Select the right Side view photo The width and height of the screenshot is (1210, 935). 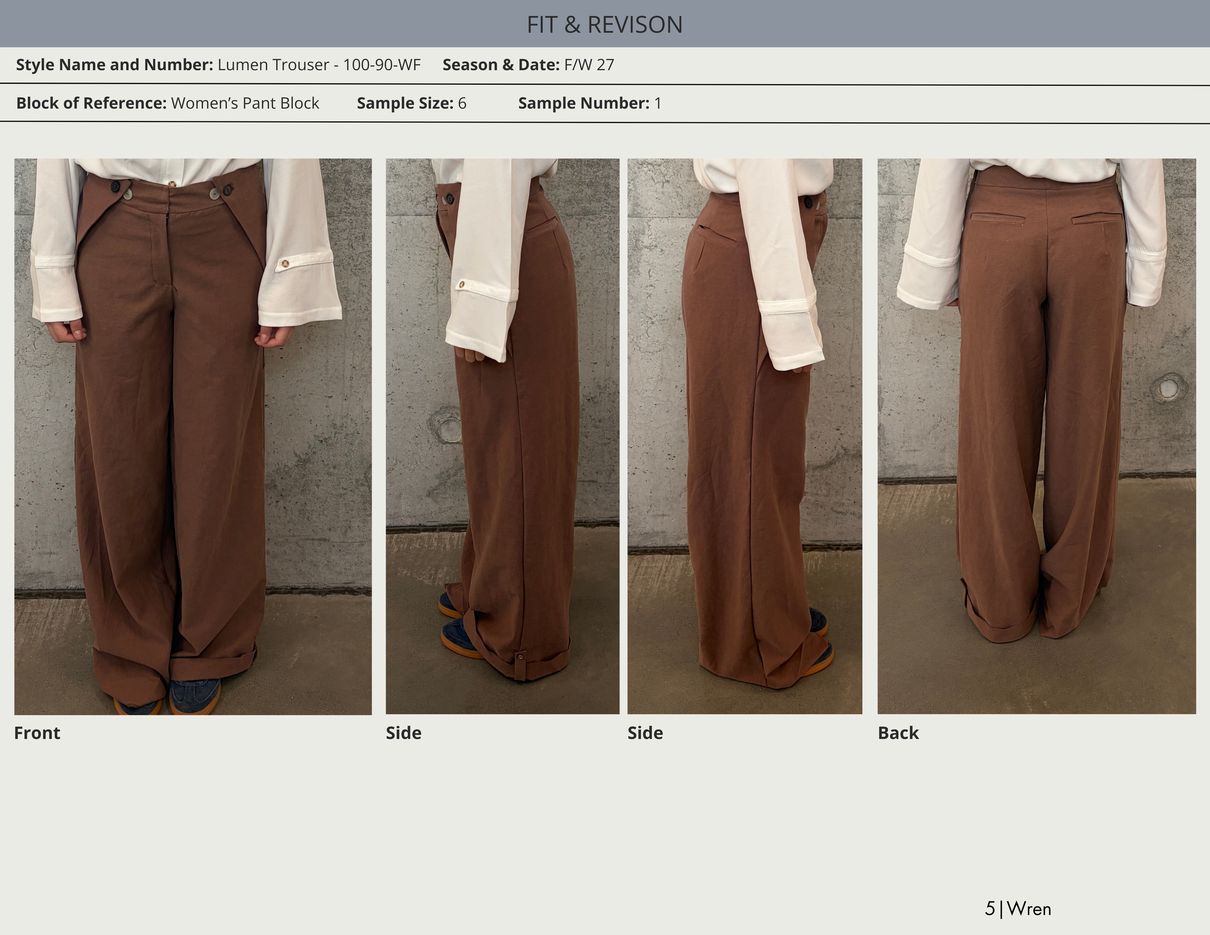click(744, 437)
